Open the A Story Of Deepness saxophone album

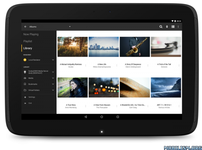(135, 47)
